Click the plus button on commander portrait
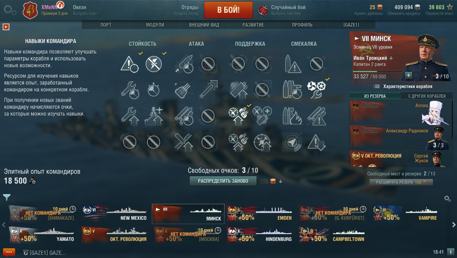The width and height of the screenshot is (457, 258). click(x=409, y=75)
